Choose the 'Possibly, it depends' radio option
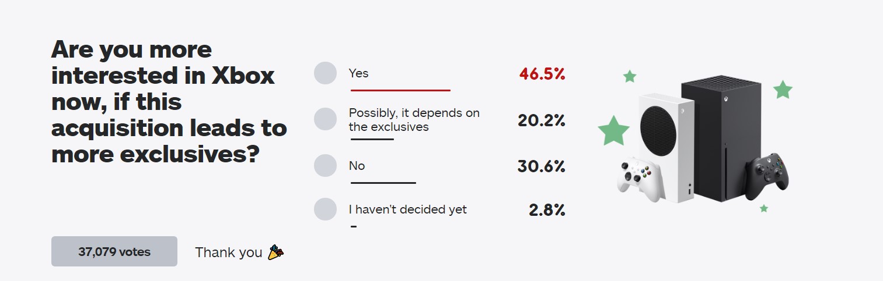 tap(325, 119)
